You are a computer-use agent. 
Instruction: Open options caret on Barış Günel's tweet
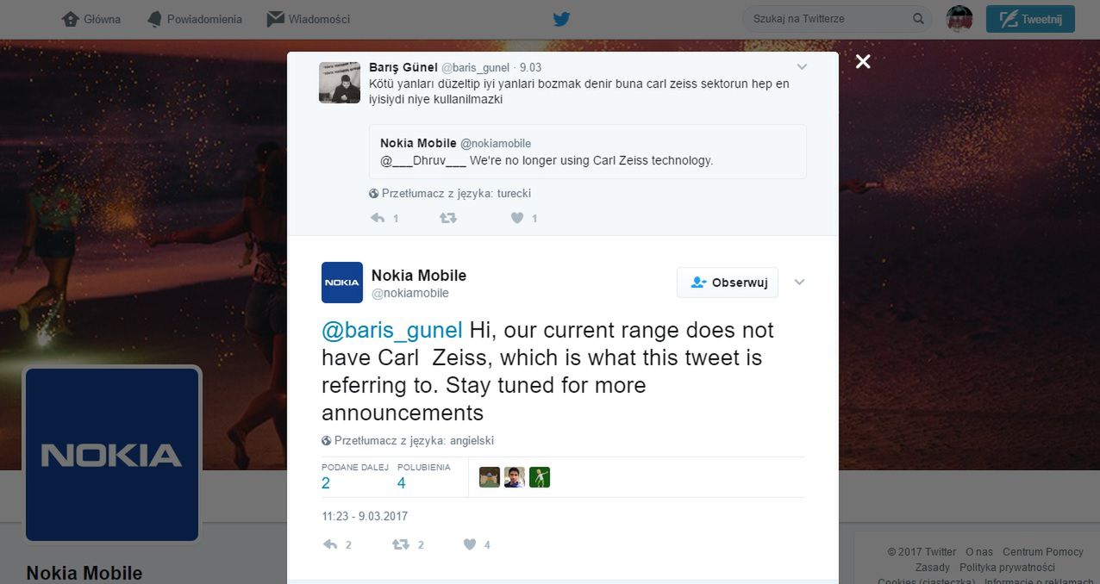(803, 66)
